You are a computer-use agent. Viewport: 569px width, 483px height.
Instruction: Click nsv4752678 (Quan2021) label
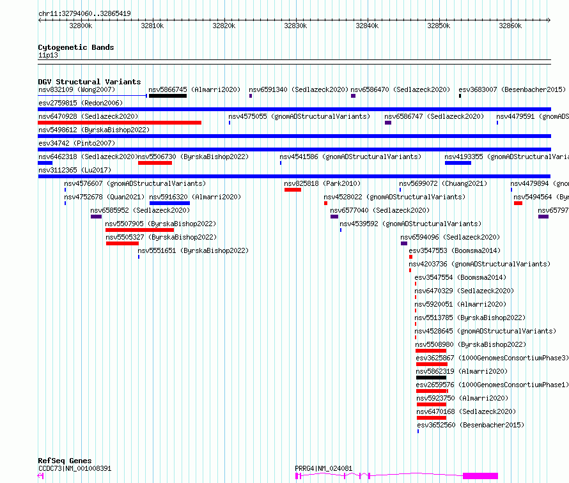coord(104,197)
